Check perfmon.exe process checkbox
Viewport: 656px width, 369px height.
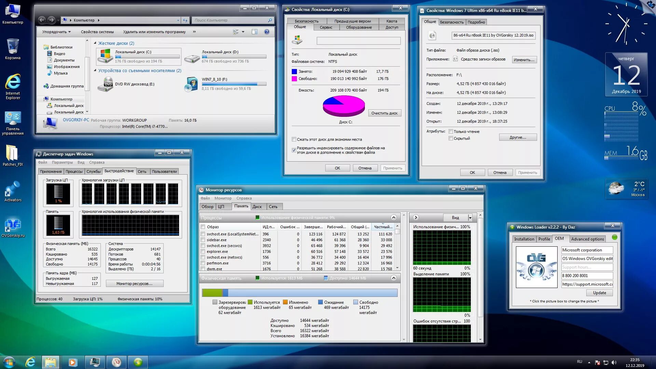tap(203, 263)
